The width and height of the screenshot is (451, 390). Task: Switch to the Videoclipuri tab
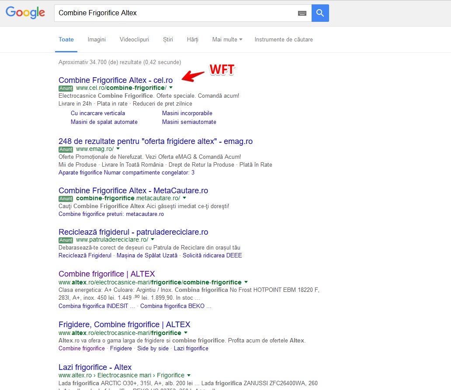134,39
